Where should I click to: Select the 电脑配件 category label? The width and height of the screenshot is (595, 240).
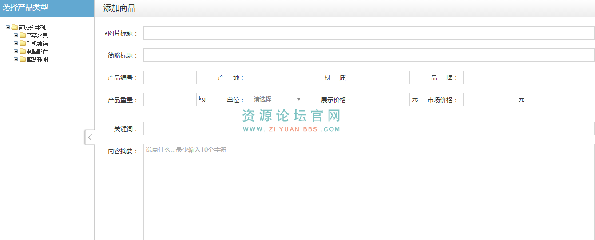pyautogui.click(x=37, y=52)
